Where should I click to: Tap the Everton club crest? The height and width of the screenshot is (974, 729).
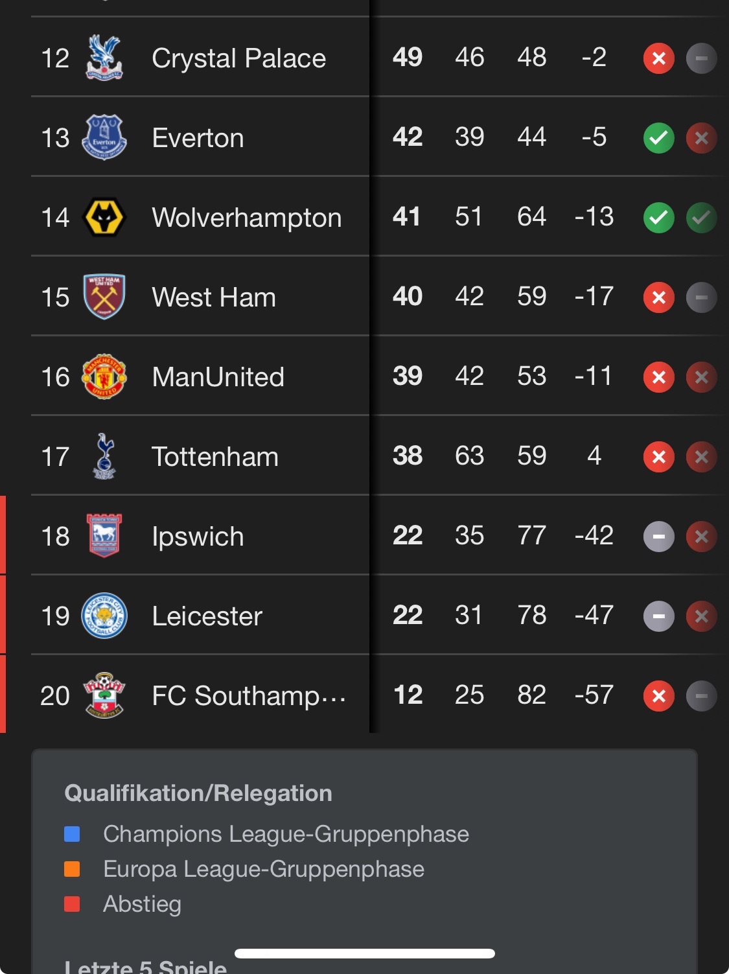coord(104,137)
